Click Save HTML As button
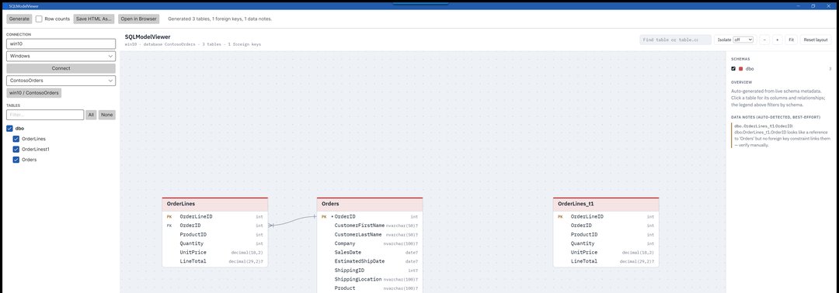Image resolution: width=839 pixels, height=293 pixels. coord(94,19)
